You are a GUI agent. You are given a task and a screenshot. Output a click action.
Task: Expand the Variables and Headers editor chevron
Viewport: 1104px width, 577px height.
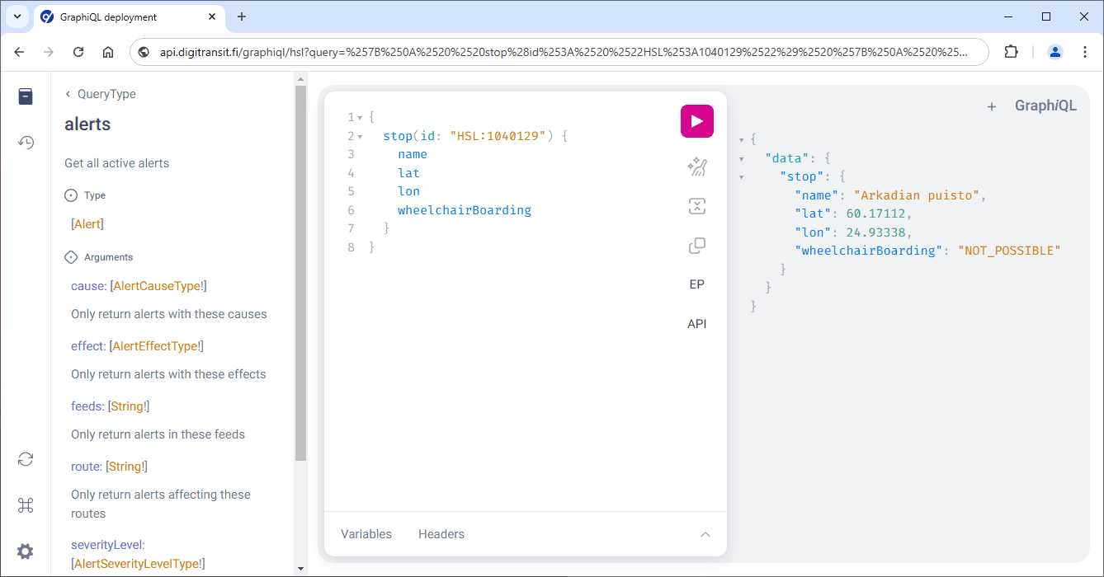pos(705,534)
